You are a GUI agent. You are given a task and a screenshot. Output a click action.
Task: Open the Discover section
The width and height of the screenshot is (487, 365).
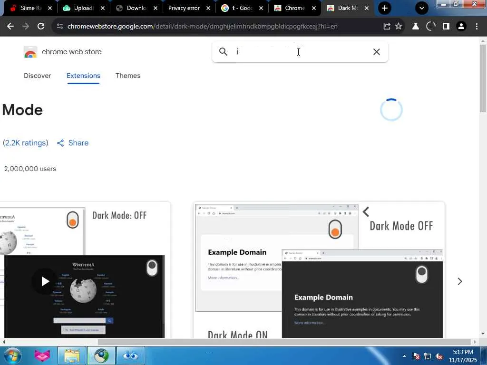coord(37,76)
